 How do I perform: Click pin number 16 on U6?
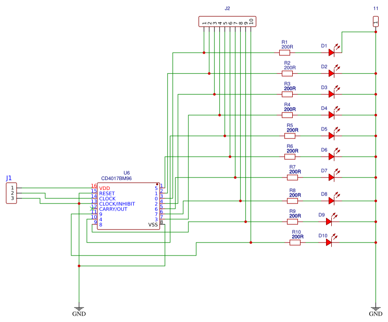(x=94, y=186)
